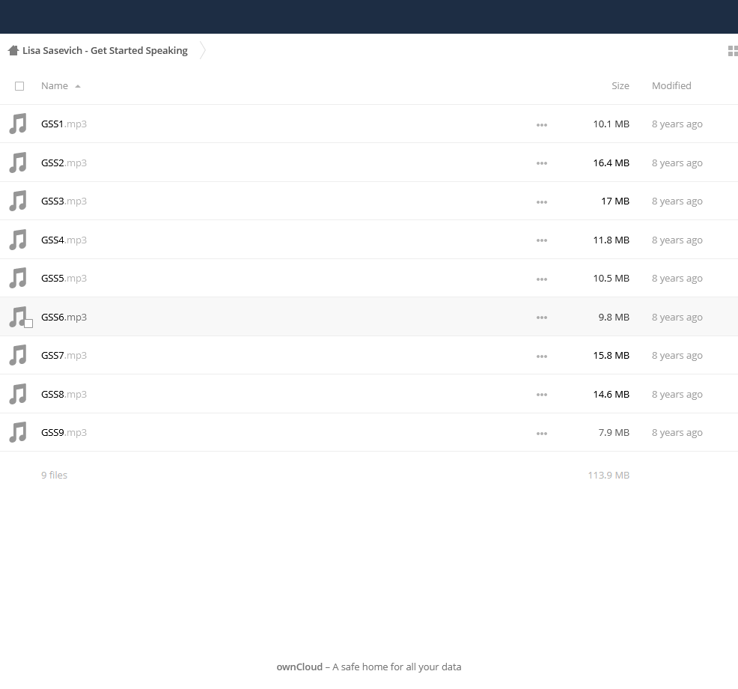Click the home icon in breadcrumb
738x689 pixels.
[x=13, y=50]
